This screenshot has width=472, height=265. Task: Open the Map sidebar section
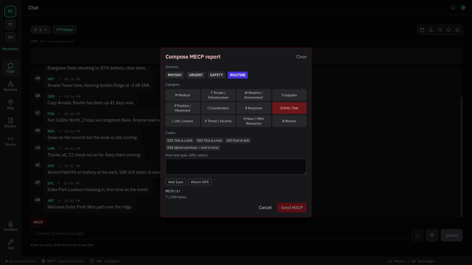pyautogui.click(x=10, y=105)
